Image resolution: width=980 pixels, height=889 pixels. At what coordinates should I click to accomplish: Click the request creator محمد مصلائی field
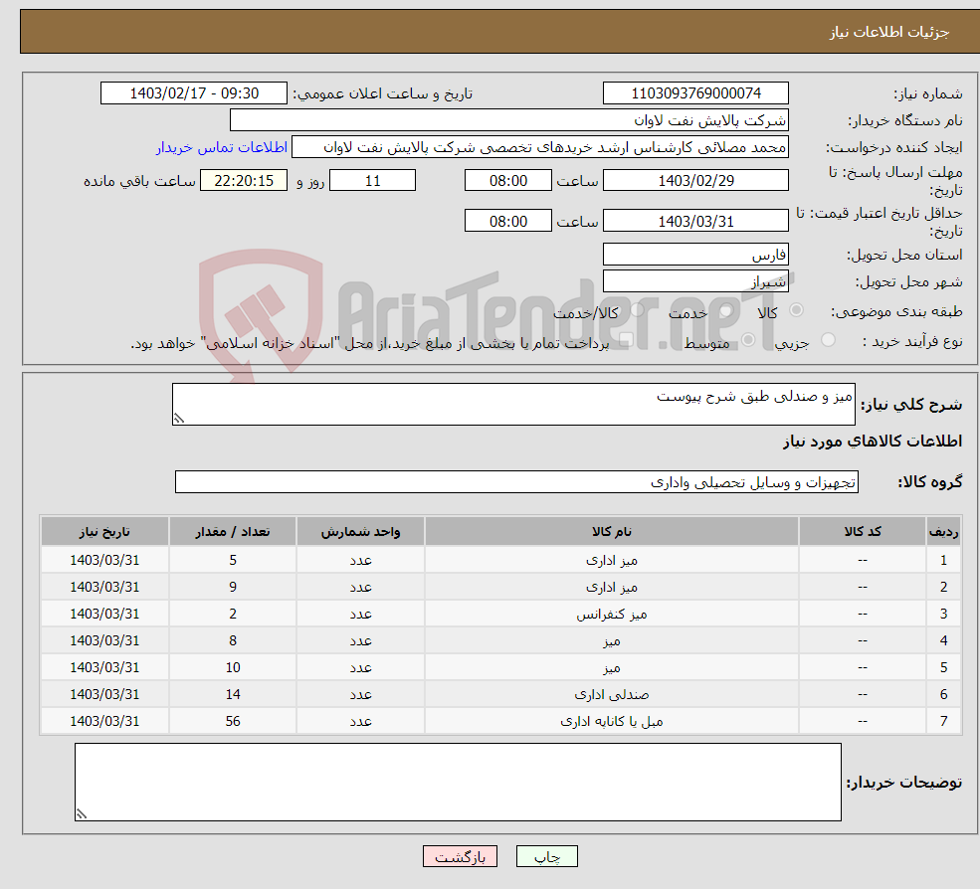click(540, 147)
